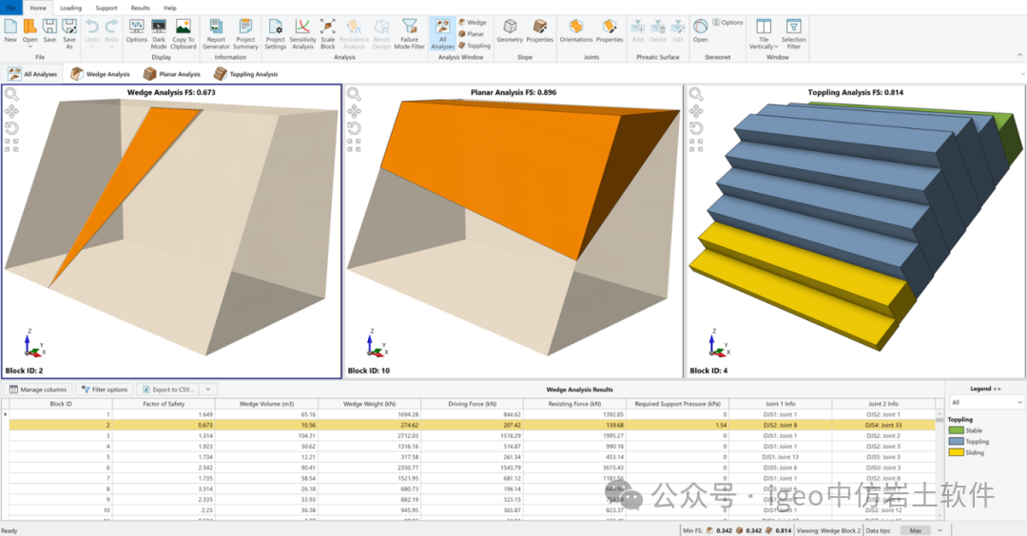Click the blue Toppling legend swatch
This screenshot has width=1027, height=536.
tap(956, 442)
